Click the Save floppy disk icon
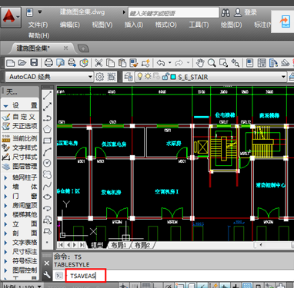This screenshot has height=288, width=294. [x=34, y=63]
